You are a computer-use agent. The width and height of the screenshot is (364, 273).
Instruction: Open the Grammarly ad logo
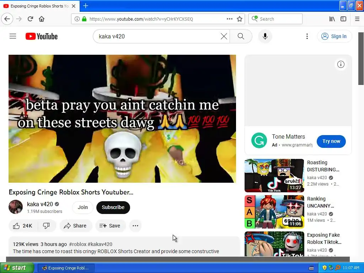click(259, 140)
